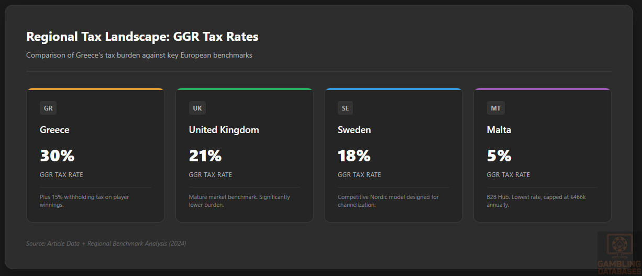Click the B2B Hub capped rate note
Image resolution: width=642 pixels, height=276 pixels.
pyautogui.click(x=537, y=201)
